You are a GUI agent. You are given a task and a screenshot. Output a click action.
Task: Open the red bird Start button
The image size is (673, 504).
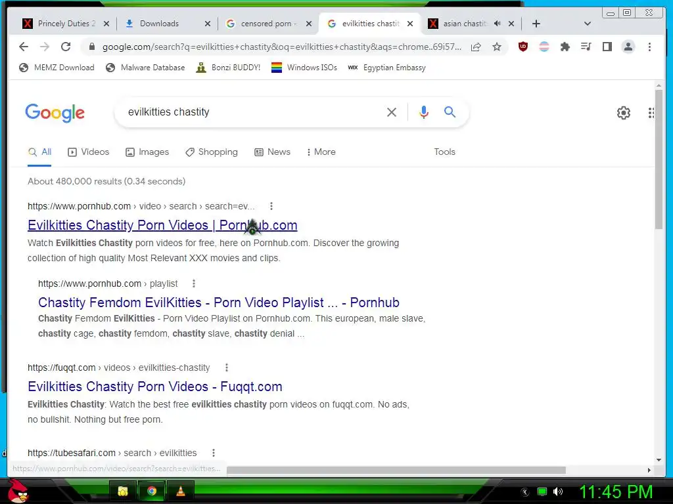pos(18,491)
